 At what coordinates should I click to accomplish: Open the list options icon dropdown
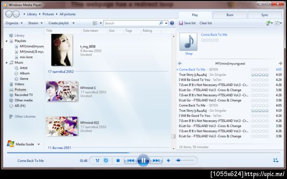click(x=269, y=23)
